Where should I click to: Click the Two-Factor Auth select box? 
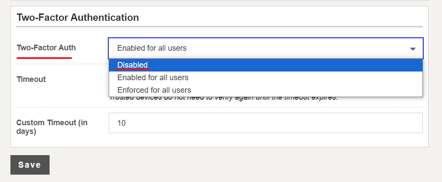tap(266, 48)
